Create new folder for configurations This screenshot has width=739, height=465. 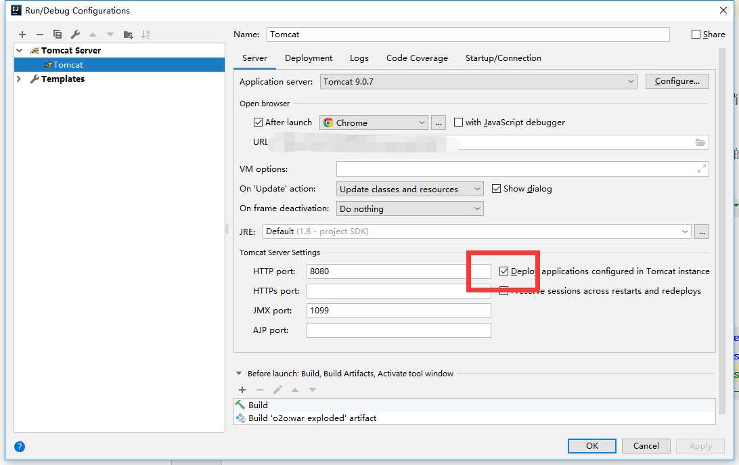128,35
